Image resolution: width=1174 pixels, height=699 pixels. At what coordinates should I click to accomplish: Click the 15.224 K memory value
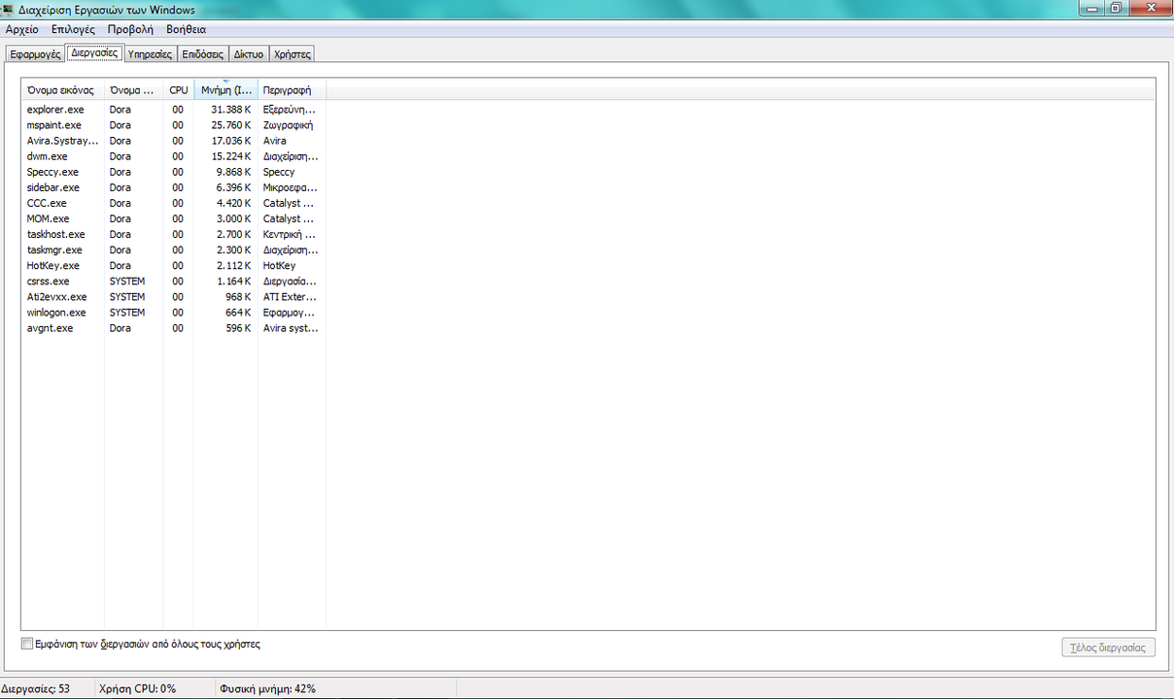point(231,156)
